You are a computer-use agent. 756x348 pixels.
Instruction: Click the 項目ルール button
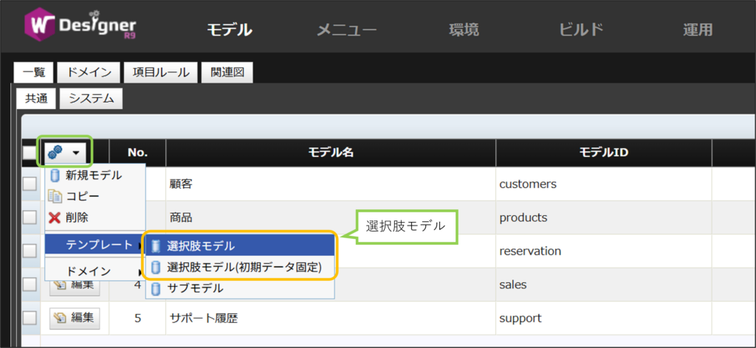160,72
